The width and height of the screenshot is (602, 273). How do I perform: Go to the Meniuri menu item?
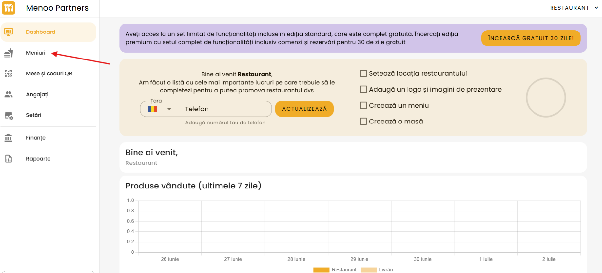click(36, 53)
